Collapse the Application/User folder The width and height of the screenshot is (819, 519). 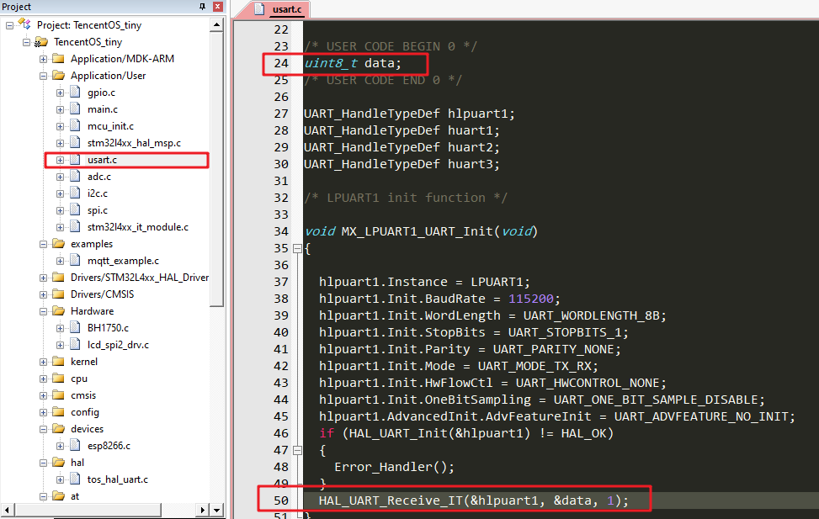pos(44,76)
